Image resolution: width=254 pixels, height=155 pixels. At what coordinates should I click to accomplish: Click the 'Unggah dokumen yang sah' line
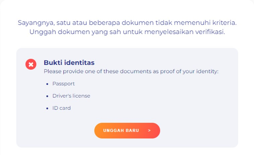tap(127, 32)
